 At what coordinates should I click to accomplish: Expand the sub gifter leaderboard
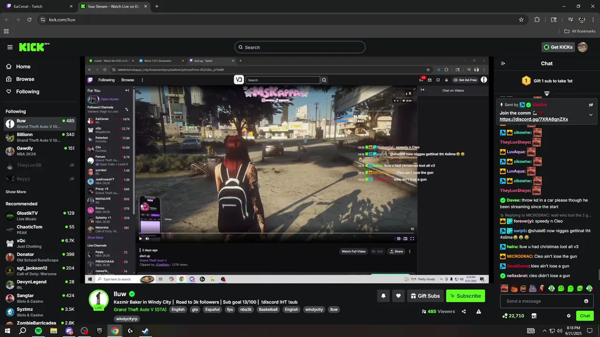(x=547, y=94)
